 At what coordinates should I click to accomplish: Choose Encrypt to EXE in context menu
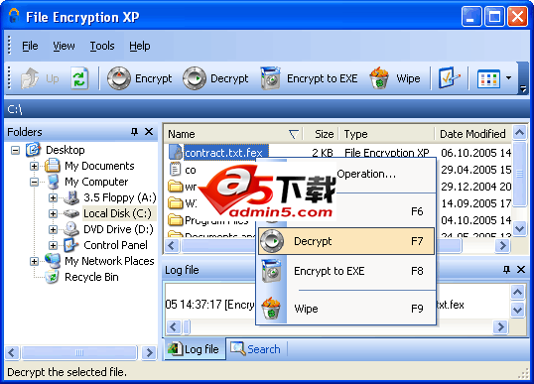pyautogui.click(x=346, y=271)
